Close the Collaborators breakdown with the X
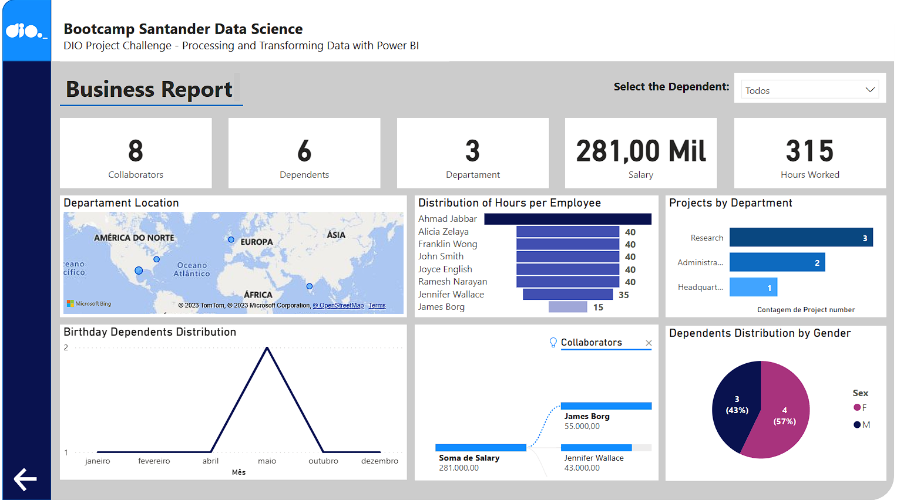The height and width of the screenshot is (500, 897). [649, 343]
